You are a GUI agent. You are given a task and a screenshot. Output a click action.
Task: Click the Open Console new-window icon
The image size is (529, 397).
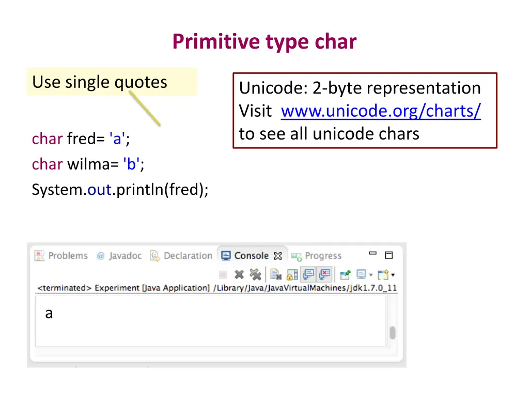pos(383,274)
